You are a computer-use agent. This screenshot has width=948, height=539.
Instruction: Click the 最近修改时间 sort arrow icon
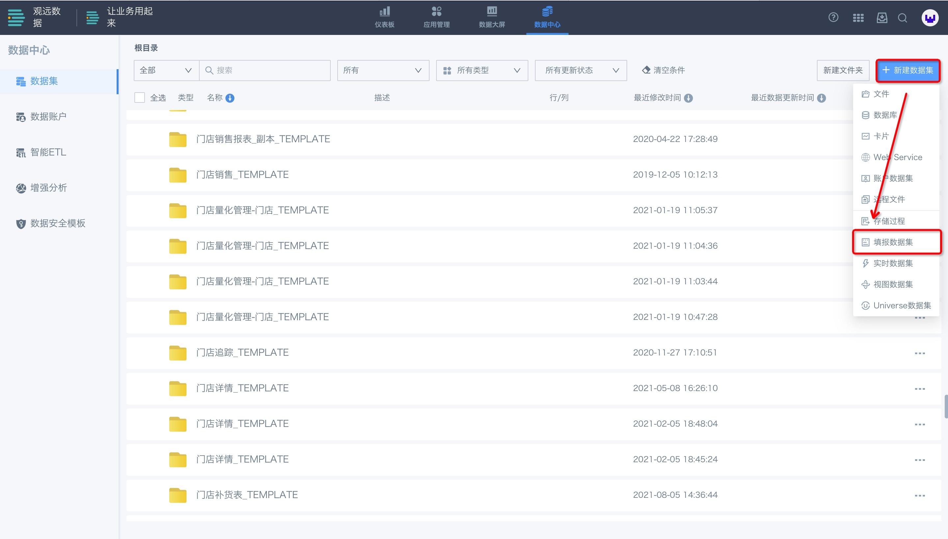click(x=688, y=98)
